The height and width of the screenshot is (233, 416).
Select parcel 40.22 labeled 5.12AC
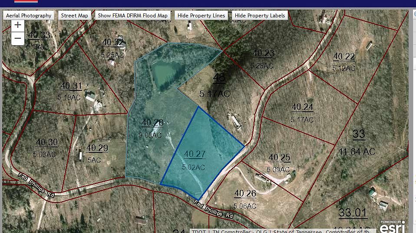tap(344, 61)
